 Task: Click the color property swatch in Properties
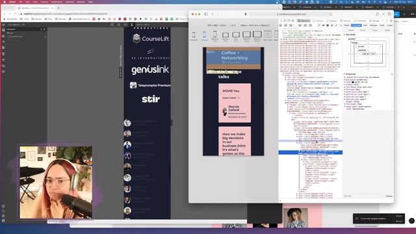352,83
